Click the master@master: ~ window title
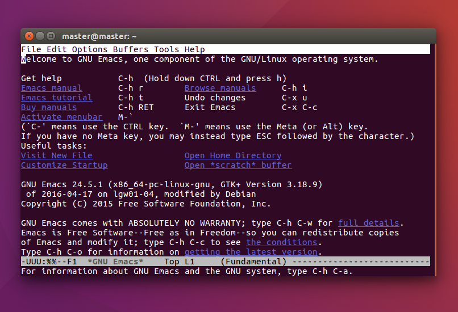 [99, 36]
